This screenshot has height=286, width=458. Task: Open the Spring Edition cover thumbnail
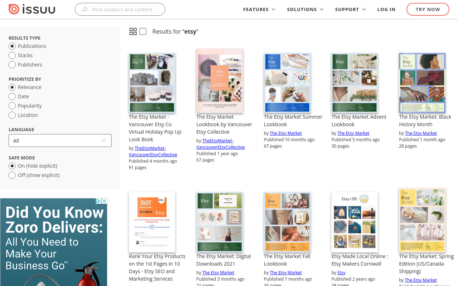[x=422, y=220]
